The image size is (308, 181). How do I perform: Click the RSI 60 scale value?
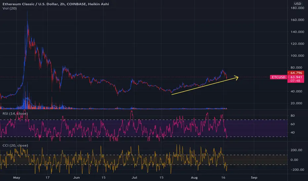click(292, 124)
